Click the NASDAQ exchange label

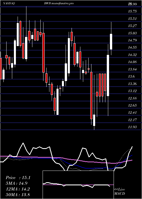(x=9, y=3)
